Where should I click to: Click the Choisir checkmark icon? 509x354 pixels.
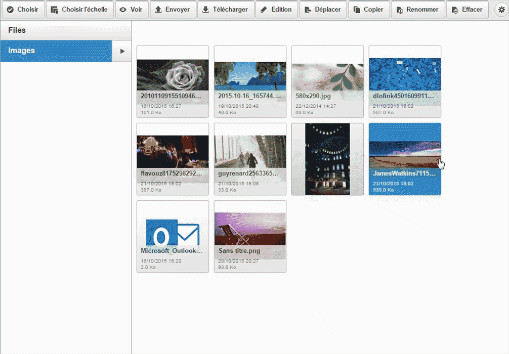tap(11, 9)
